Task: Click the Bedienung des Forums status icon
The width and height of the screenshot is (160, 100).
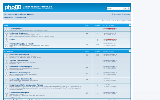Action: tap(6, 35)
